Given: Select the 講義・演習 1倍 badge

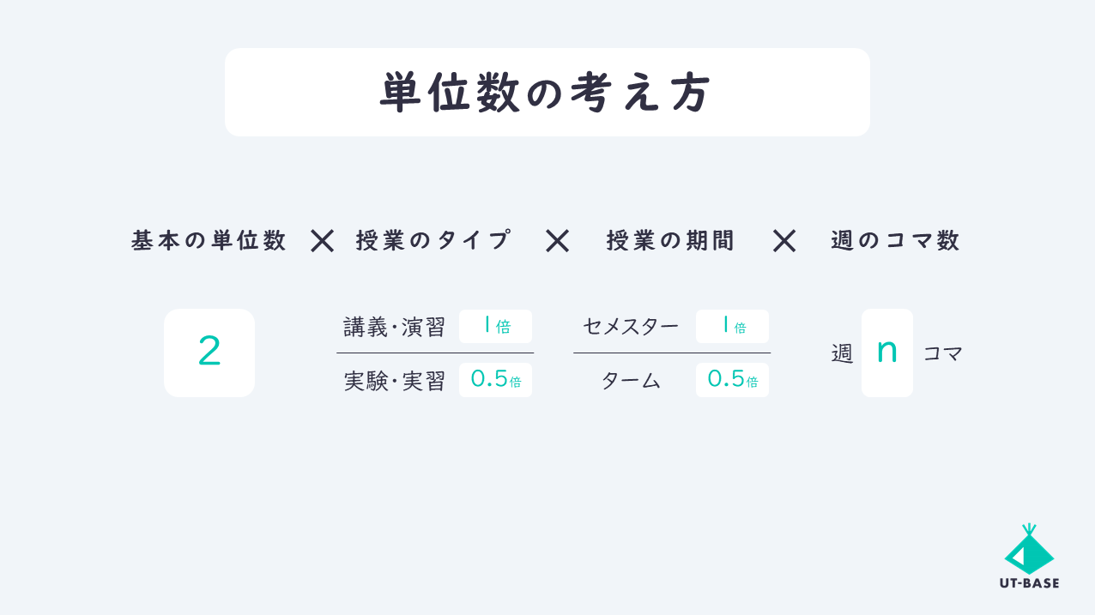Looking at the screenshot, I should [x=495, y=326].
